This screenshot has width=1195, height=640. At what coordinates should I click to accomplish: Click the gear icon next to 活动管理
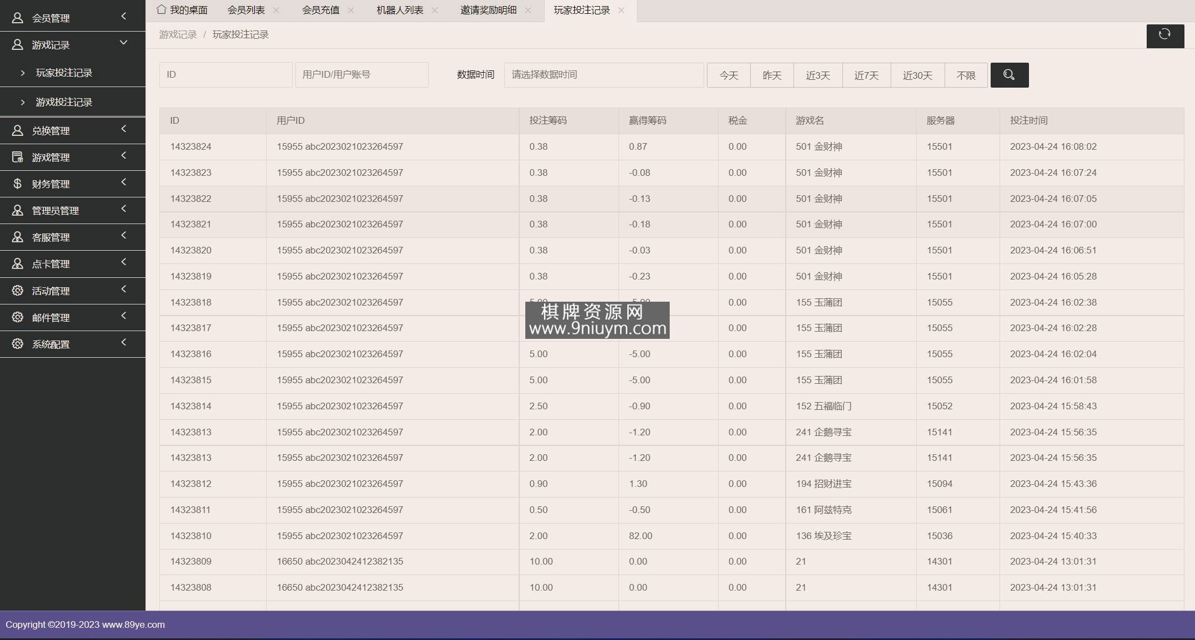[x=17, y=291]
